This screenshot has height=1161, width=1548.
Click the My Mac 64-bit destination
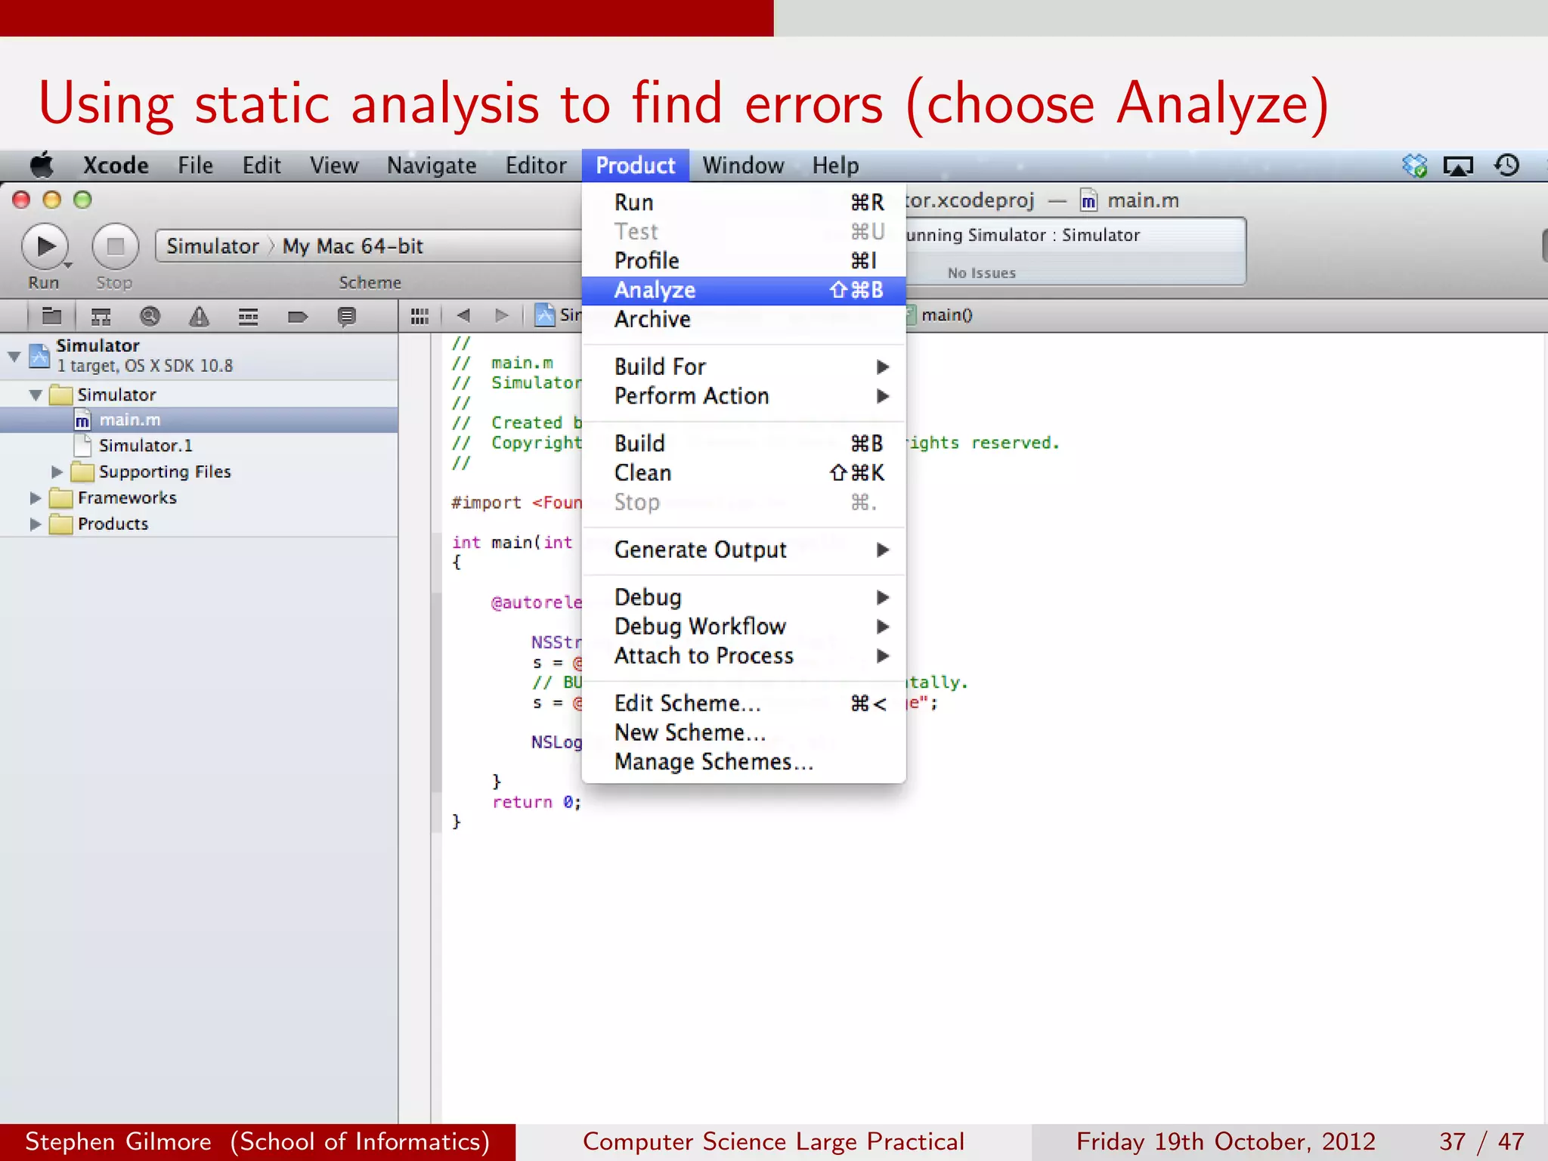[352, 246]
